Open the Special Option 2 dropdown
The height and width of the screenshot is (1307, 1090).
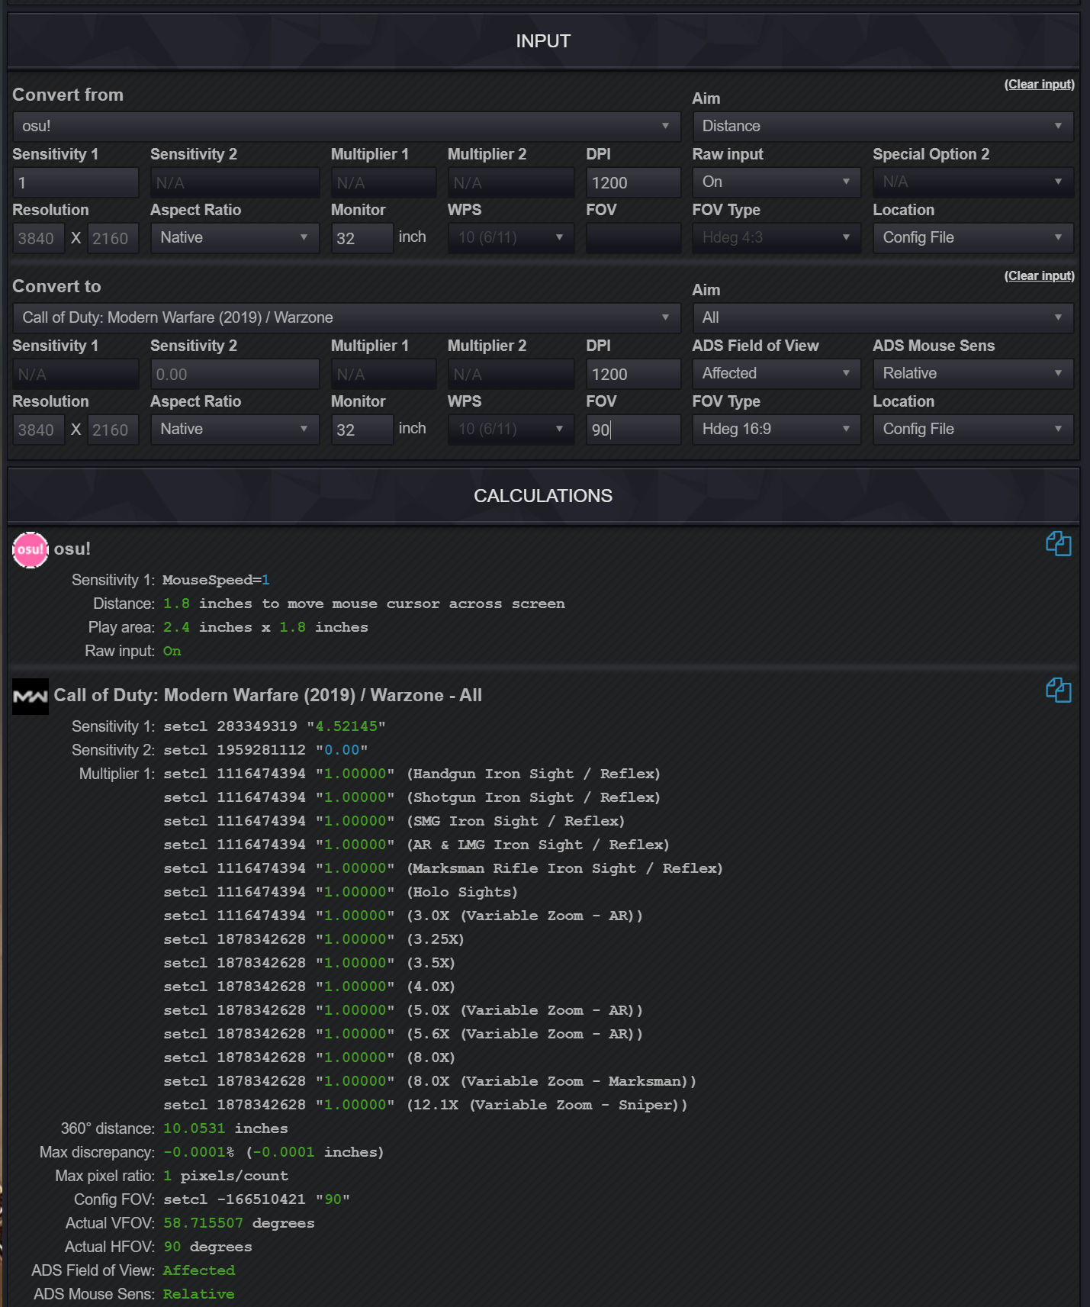(973, 182)
